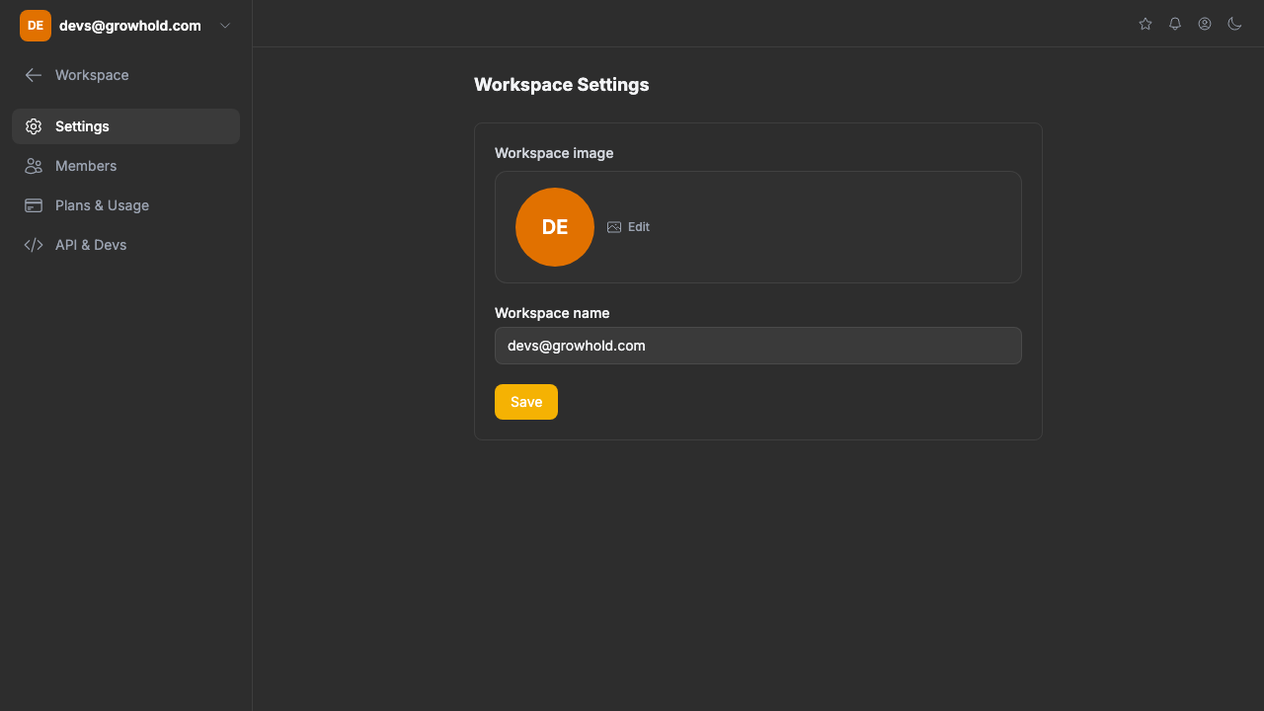Click the orange DE workspace image circle

click(554, 226)
